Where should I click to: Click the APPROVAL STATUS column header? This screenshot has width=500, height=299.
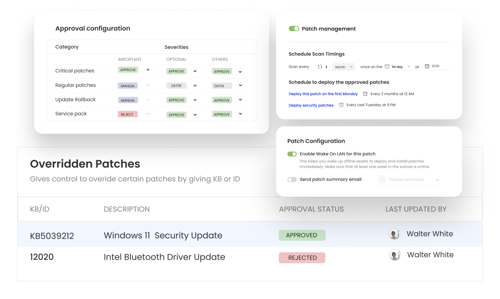pyautogui.click(x=311, y=209)
